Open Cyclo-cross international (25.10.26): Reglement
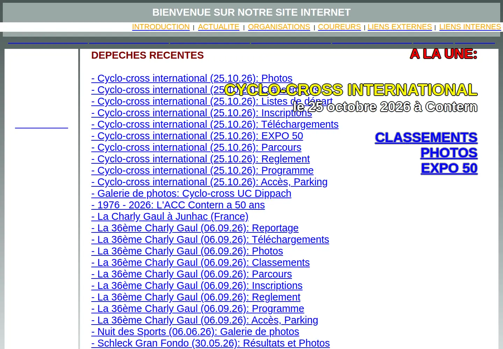Viewport: 503px width, 349px height. tap(201, 159)
